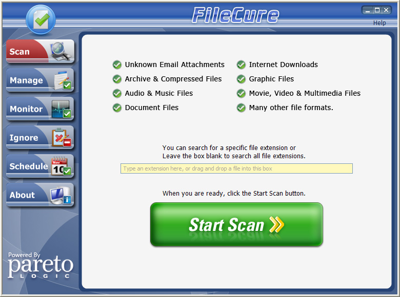Open the Scan section

pos(40,51)
